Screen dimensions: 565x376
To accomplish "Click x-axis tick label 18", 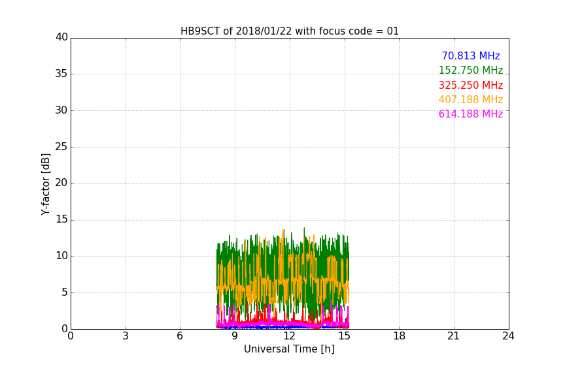I will point(399,336).
